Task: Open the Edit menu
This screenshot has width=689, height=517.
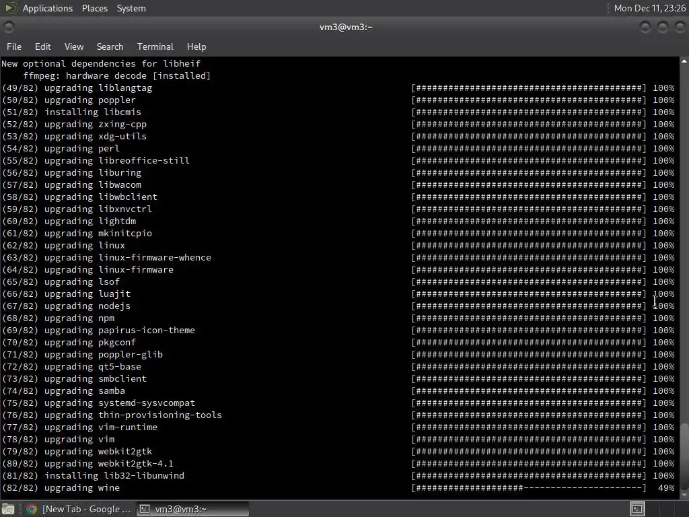Action: (42, 46)
